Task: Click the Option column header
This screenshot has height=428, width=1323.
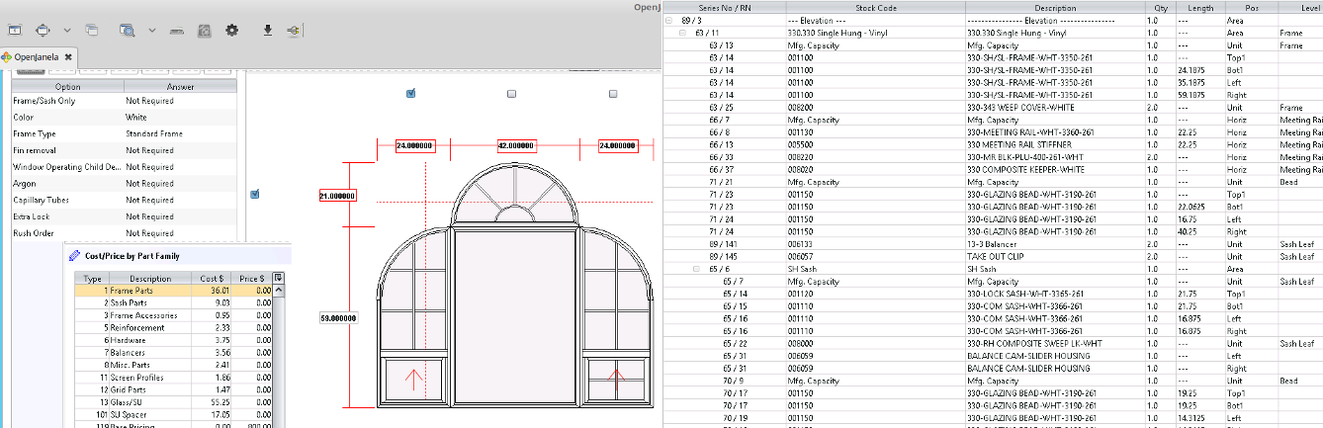Action: click(x=67, y=87)
